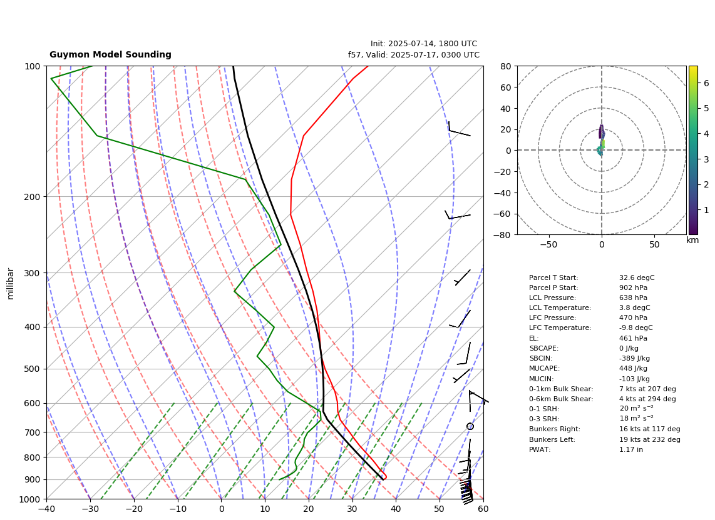Screen dimensions: 715x520
Task: Click the "7 kts at 207 deg" value
Action: point(647,389)
